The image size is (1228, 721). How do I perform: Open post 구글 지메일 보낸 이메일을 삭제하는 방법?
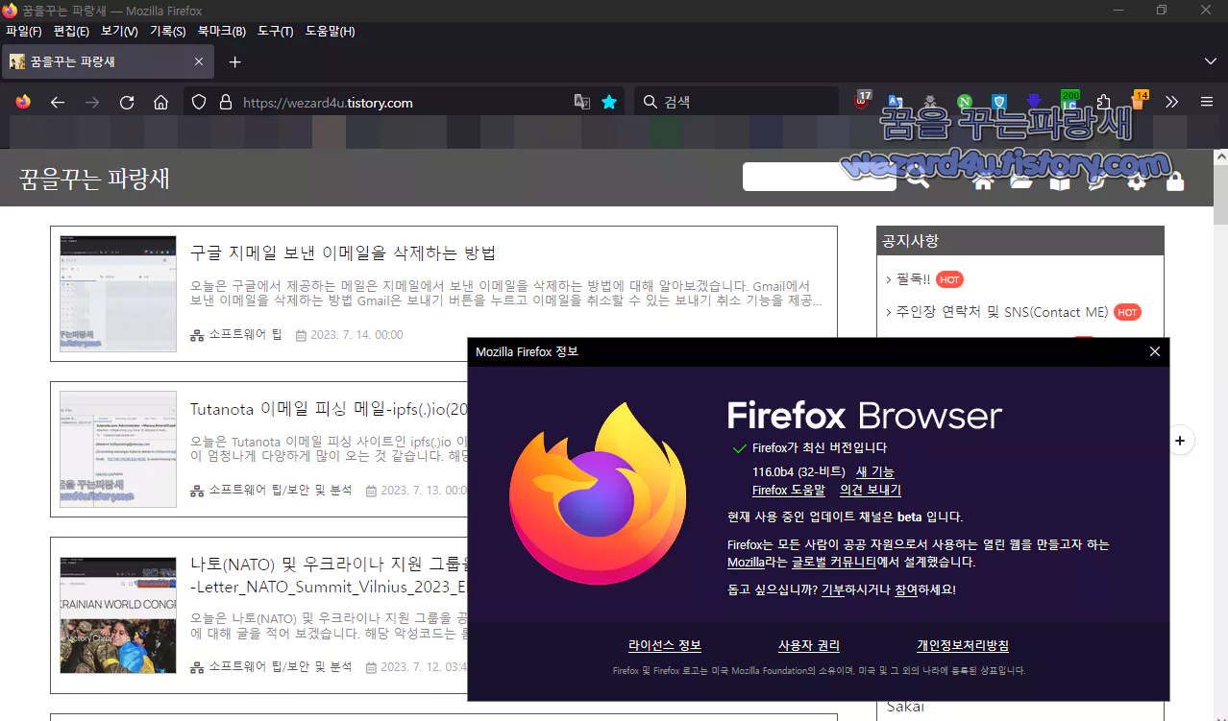tap(343, 253)
